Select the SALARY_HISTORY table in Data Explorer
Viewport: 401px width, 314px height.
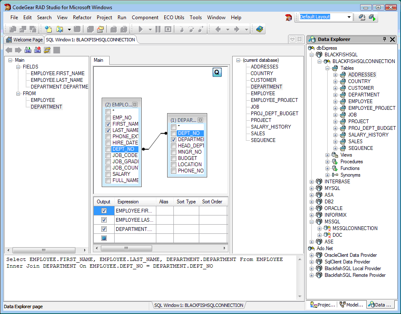(368, 135)
